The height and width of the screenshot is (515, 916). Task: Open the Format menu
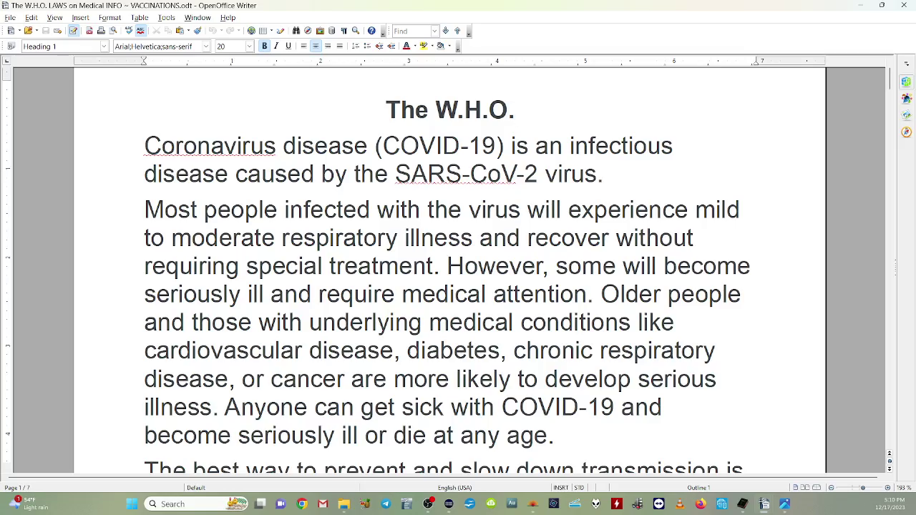coord(109,17)
